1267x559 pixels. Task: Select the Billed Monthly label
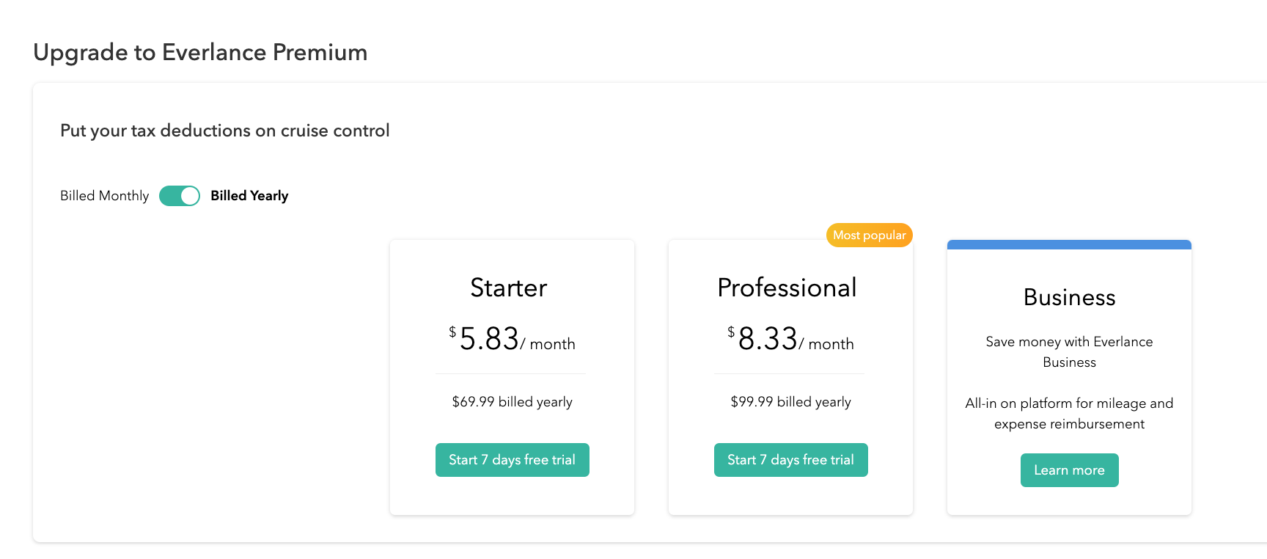pos(104,196)
